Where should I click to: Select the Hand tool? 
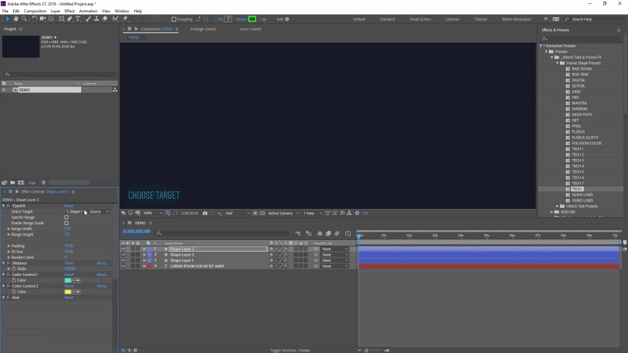[x=16, y=19]
